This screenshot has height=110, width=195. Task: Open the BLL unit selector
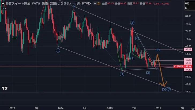click(187, 9)
